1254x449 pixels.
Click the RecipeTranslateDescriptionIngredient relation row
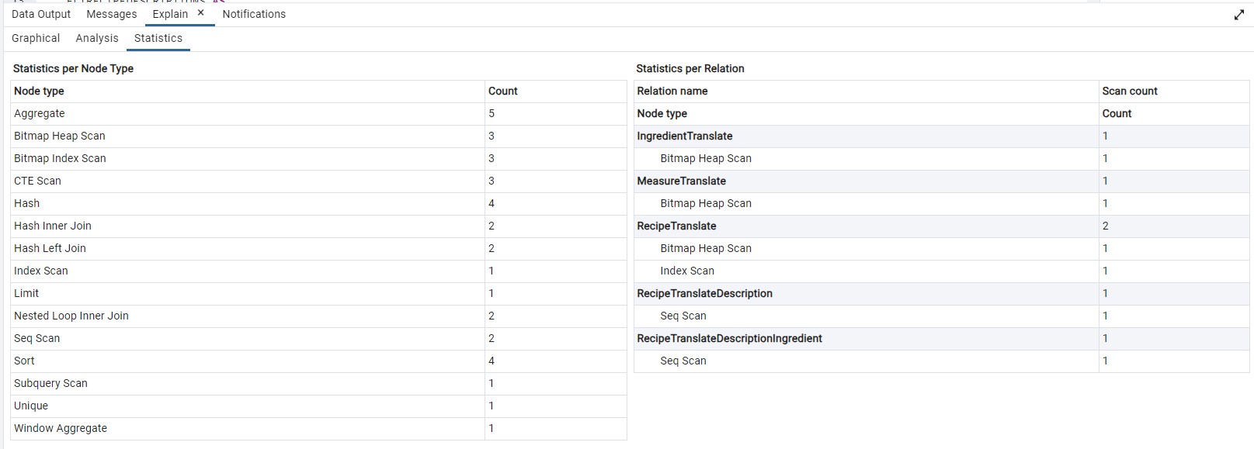click(x=730, y=338)
